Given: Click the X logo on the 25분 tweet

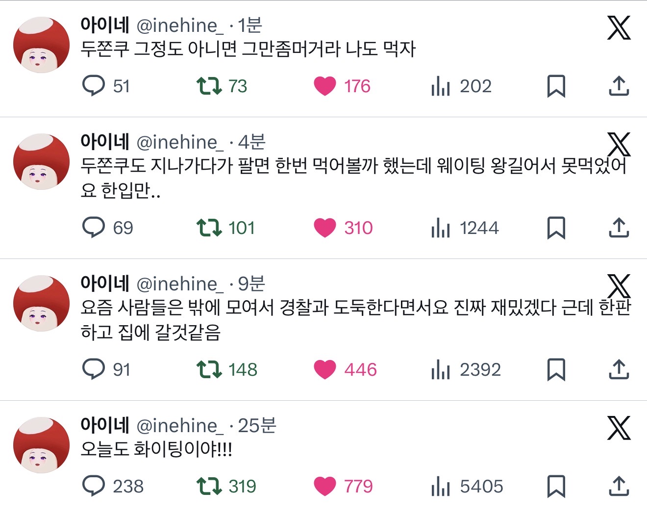Looking at the screenshot, I should 619,428.
